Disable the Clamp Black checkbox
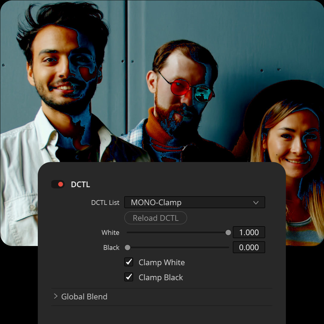This screenshot has width=324, height=324. coord(129,277)
